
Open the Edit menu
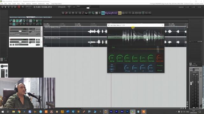(5, 4)
